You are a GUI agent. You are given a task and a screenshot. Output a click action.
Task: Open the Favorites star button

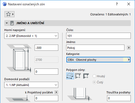(x=9, y=14)
